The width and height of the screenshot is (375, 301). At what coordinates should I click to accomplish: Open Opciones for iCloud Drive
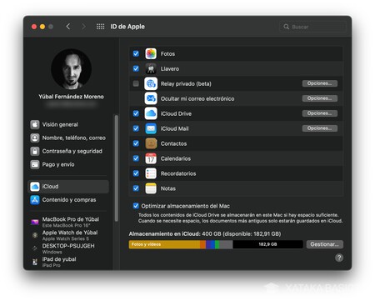tap(320, 113)
